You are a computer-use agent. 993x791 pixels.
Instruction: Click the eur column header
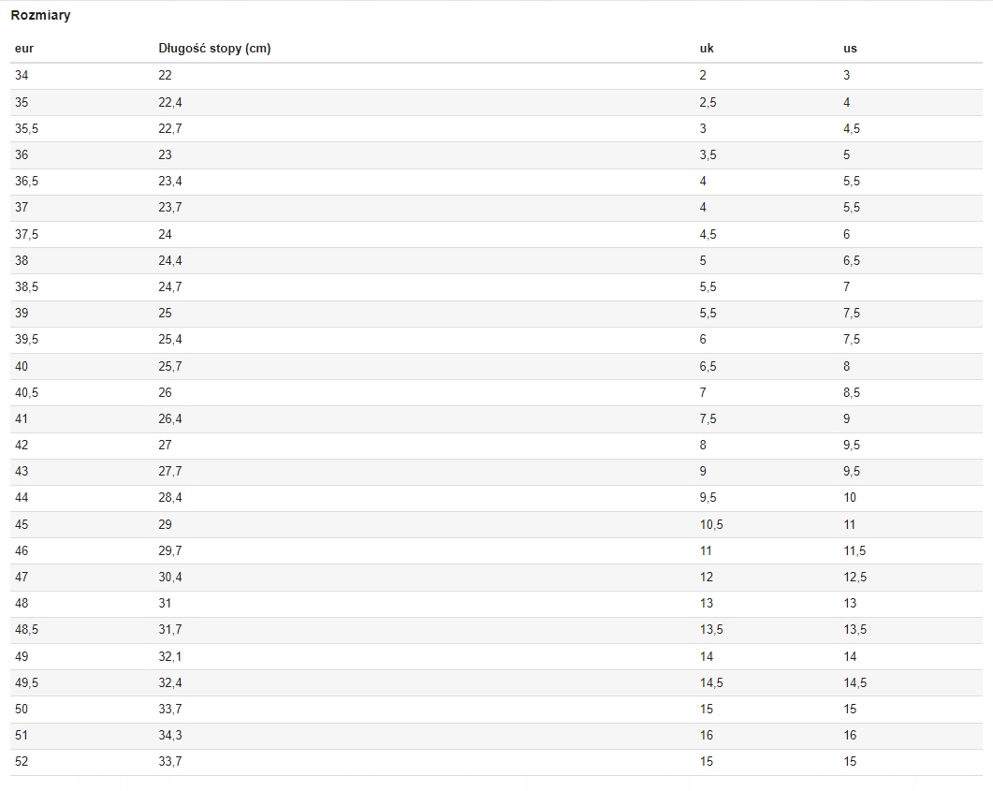point(24,49)
